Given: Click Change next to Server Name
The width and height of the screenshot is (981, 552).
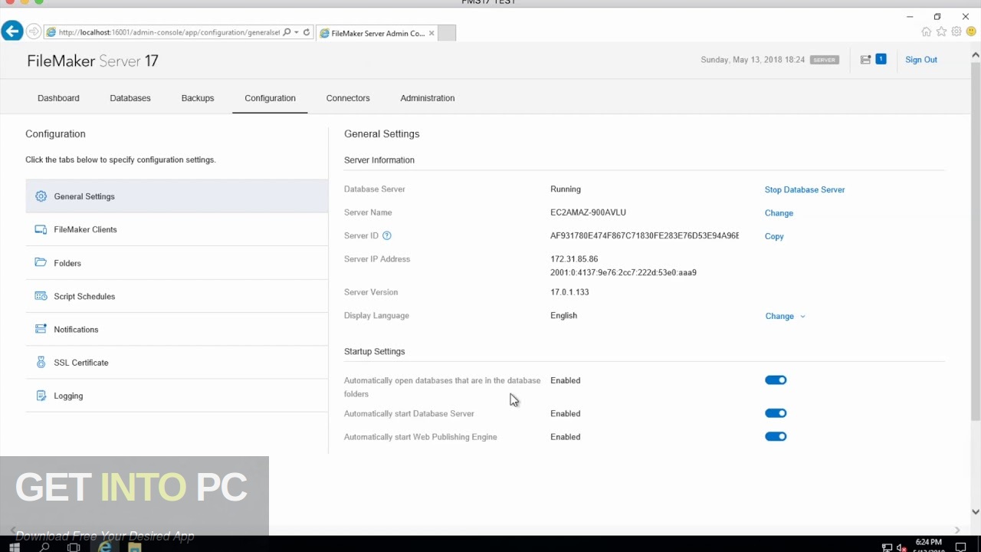Looking at the screenshot, I should pos(779,213).
